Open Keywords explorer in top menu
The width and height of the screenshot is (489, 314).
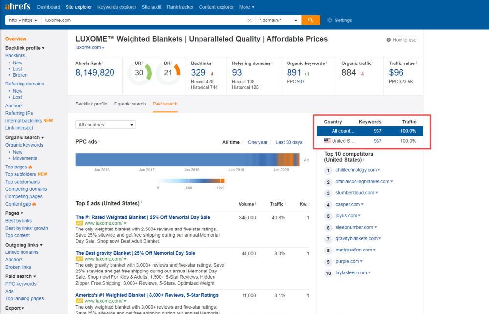point(117,7)
